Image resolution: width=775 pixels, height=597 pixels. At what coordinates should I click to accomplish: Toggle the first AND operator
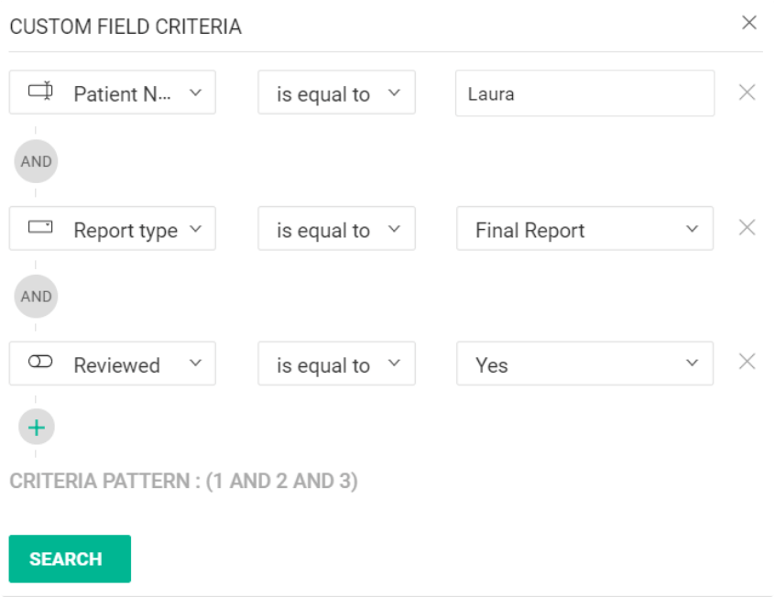tap(37, 161)
